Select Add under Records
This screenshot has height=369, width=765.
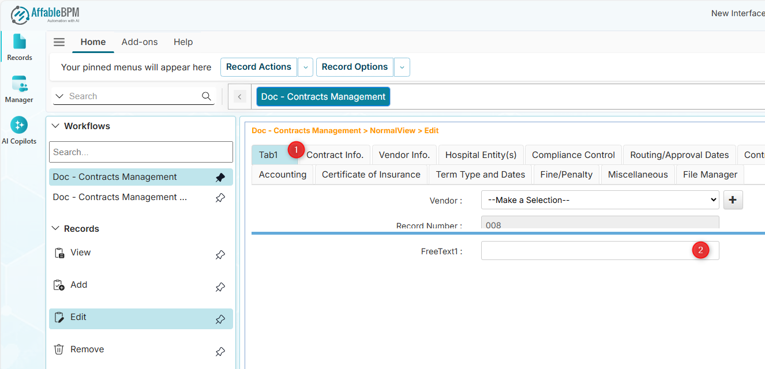pyautogui.click(x=78, y=285)
